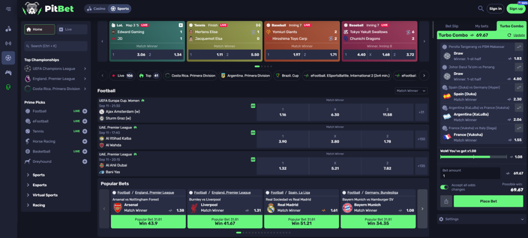
Task: Click the Sign in button
Action: [x=496, y=9]
